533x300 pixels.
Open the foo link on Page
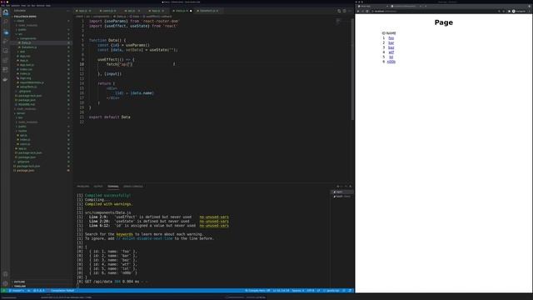coord(391,38)
